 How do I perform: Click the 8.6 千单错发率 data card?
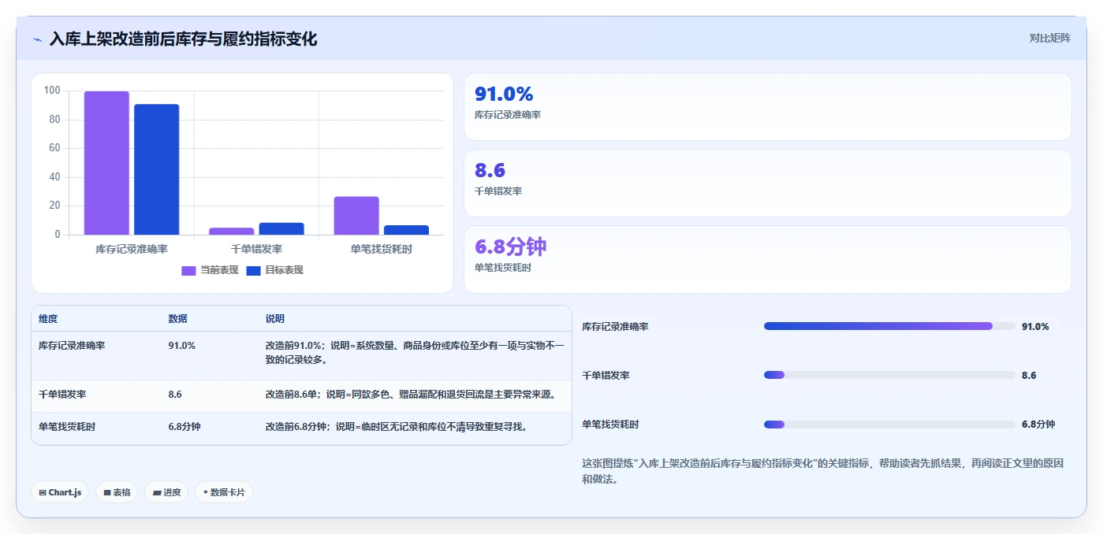(768, 183)
